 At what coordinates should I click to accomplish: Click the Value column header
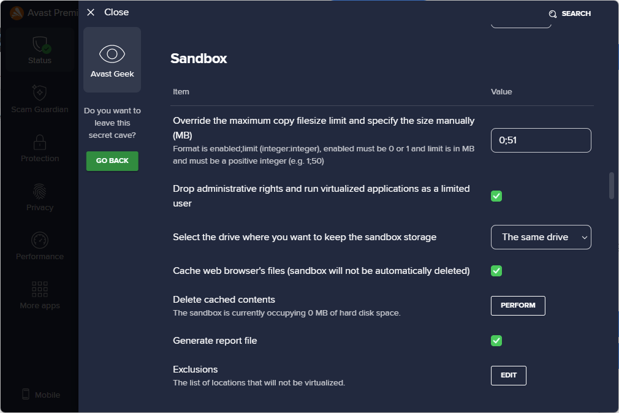(x=501, y=91)
